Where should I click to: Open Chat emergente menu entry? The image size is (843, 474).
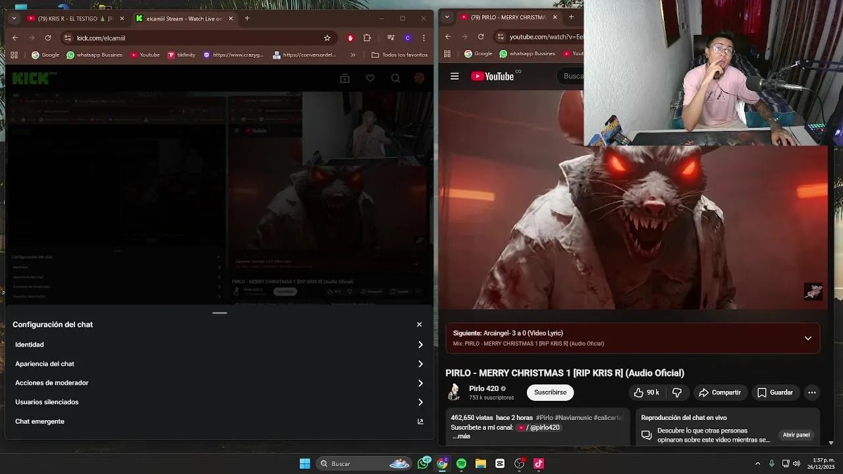(x=219, y=421)
